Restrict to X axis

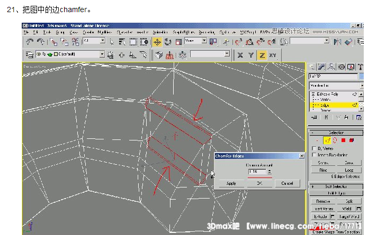(x=240, y=55)
